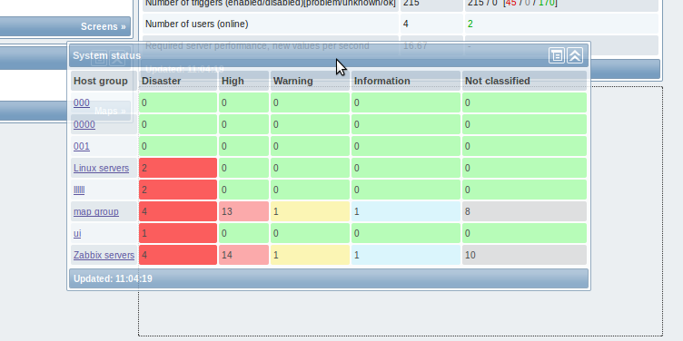Click Disaster count 2 for llllll group
Viewport: 683px width, 341px height.
[178, 190]
